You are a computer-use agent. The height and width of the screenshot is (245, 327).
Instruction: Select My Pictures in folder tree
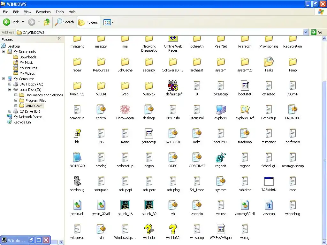coord(28,68)
